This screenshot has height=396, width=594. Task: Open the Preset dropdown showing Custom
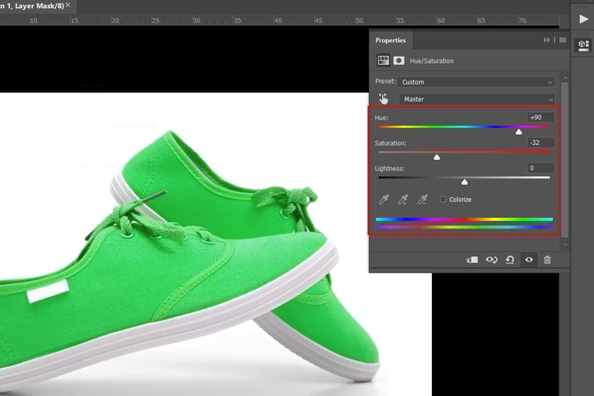[x=476, y=82]
